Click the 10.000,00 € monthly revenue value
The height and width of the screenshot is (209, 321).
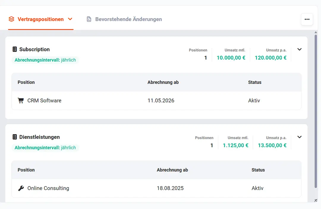click(231, 58)
